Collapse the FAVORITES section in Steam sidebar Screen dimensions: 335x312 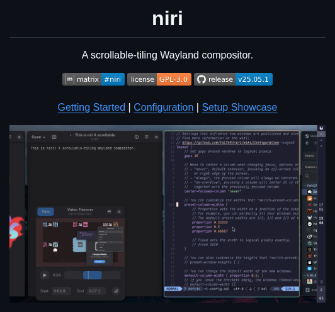coord(305,186)
